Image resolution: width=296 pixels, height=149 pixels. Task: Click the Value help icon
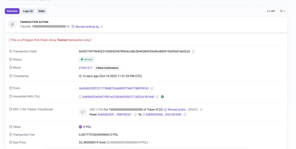(x=11, y=127)
